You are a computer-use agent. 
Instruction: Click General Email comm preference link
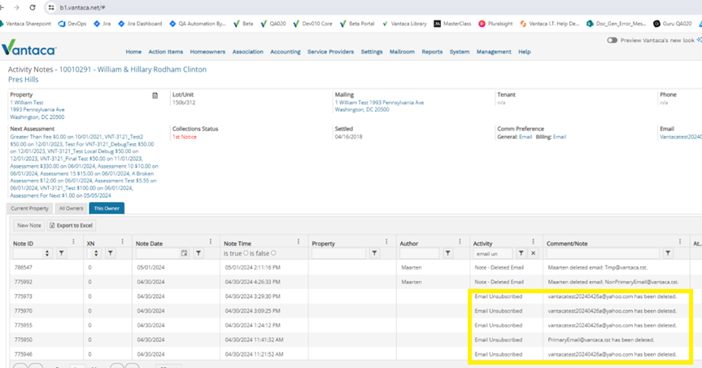pos(525,137)
